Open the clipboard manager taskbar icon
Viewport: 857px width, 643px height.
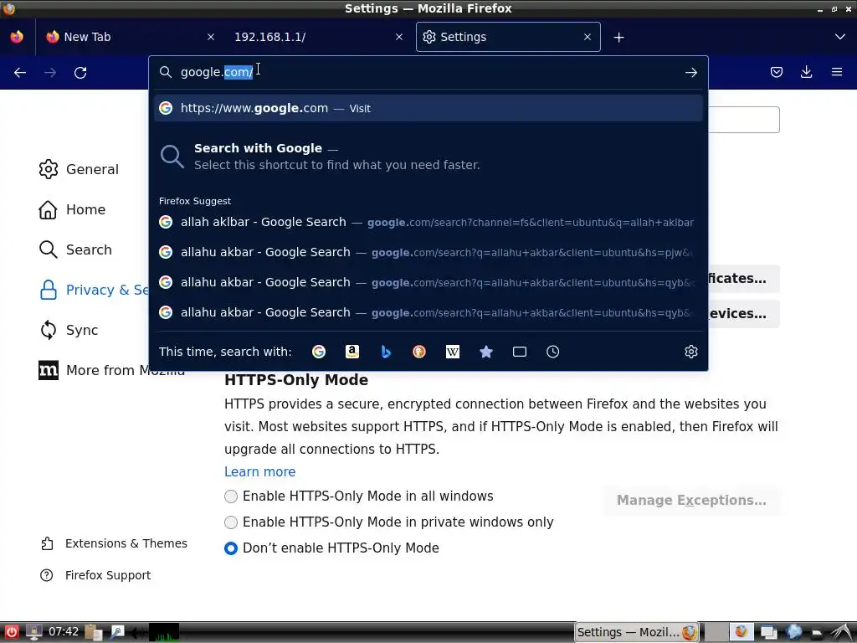94,632
